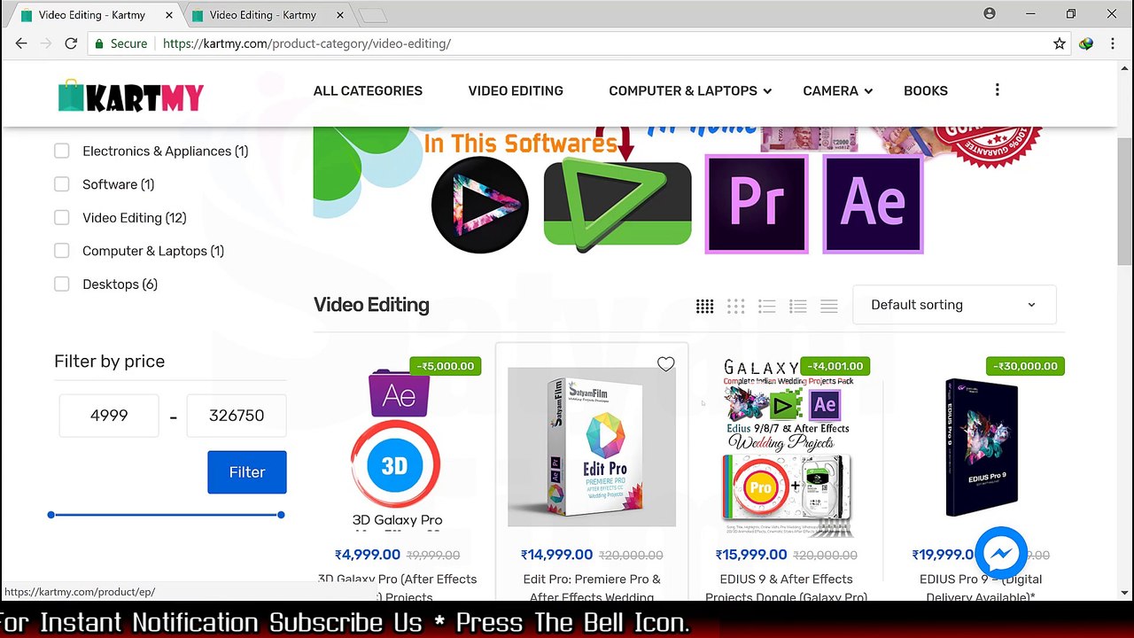Click the right price slider handle
Image resolution: width=1134 pixels, height=638 pixels.
(281, 515)
